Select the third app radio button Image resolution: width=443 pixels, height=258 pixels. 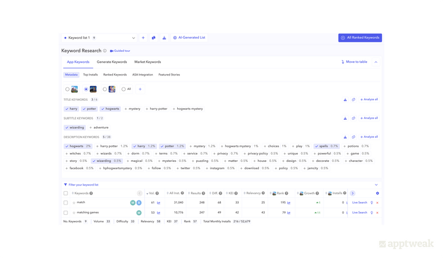coord(105,89)
